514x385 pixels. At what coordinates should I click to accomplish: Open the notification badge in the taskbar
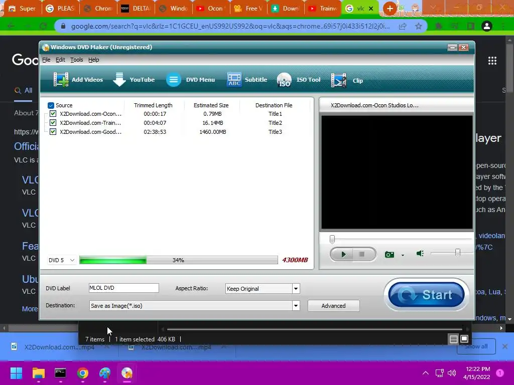[499, 373]
